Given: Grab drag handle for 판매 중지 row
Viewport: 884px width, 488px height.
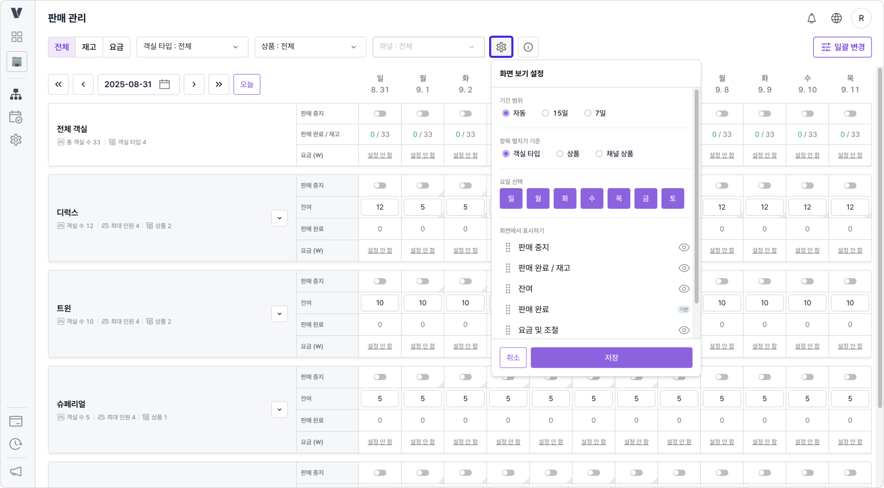Looking at the screenshot, I should click(x=508, y=248).
